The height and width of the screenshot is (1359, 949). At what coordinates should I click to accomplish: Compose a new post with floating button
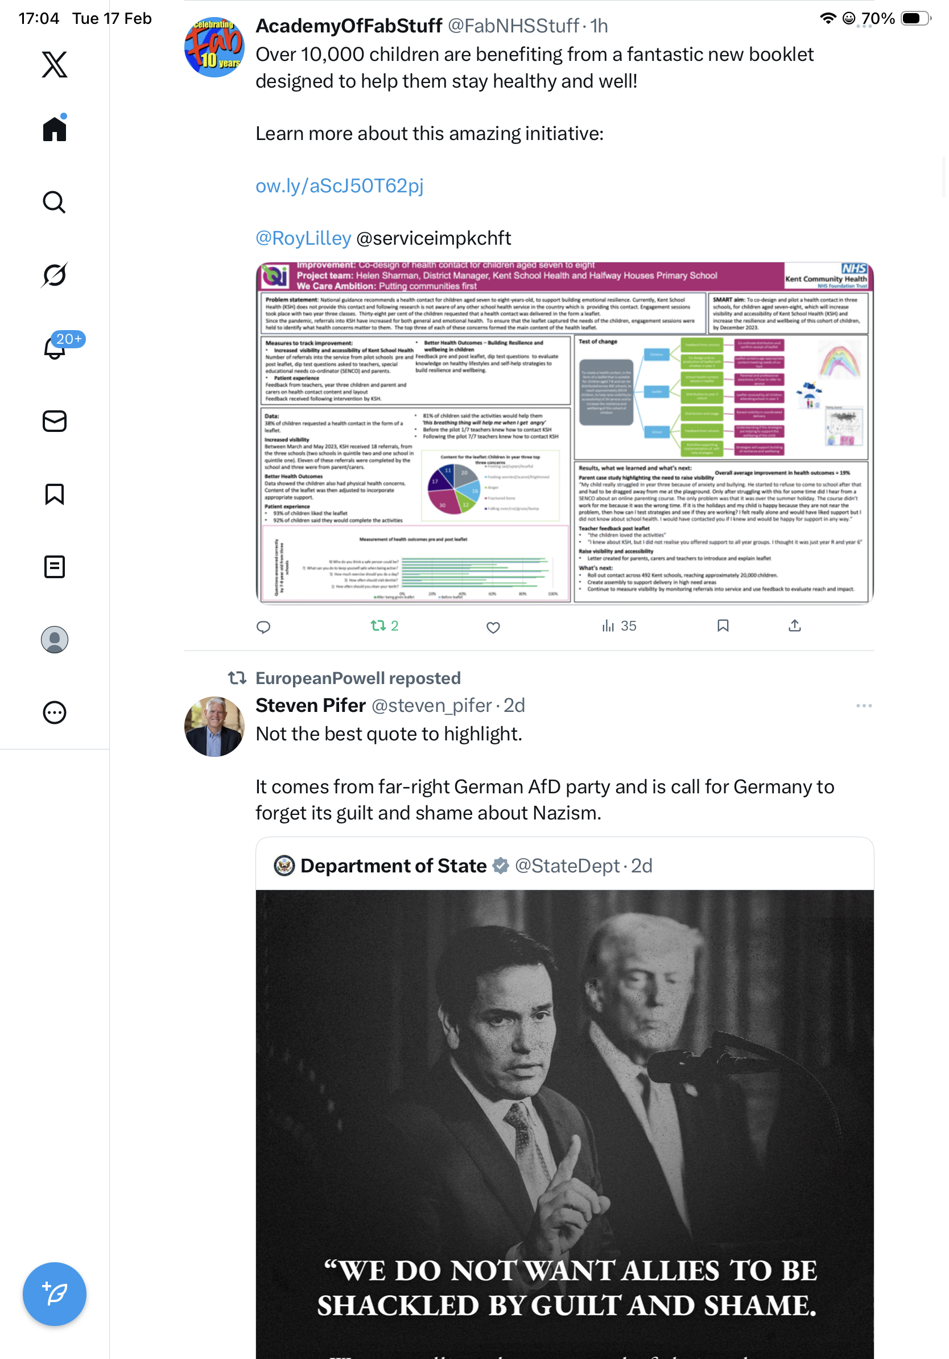55,1294
